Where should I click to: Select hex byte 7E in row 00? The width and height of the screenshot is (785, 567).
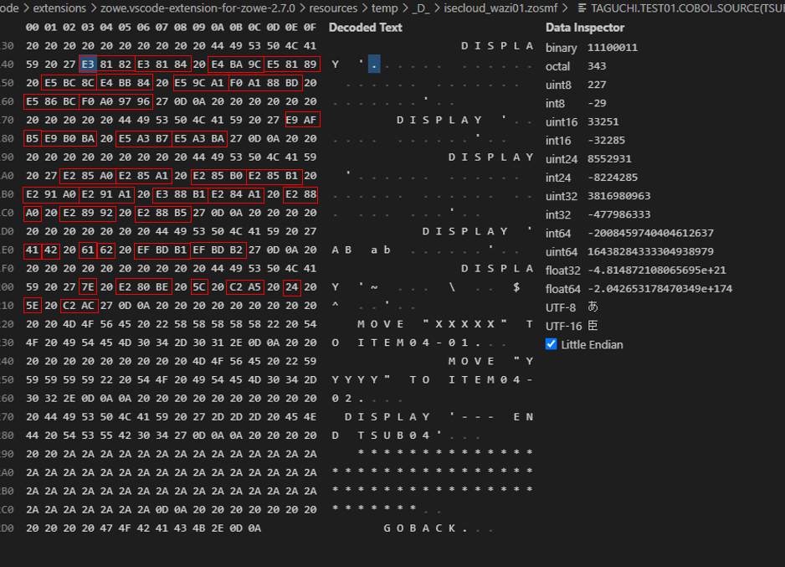pyautogui.click(x=87, y=286)
